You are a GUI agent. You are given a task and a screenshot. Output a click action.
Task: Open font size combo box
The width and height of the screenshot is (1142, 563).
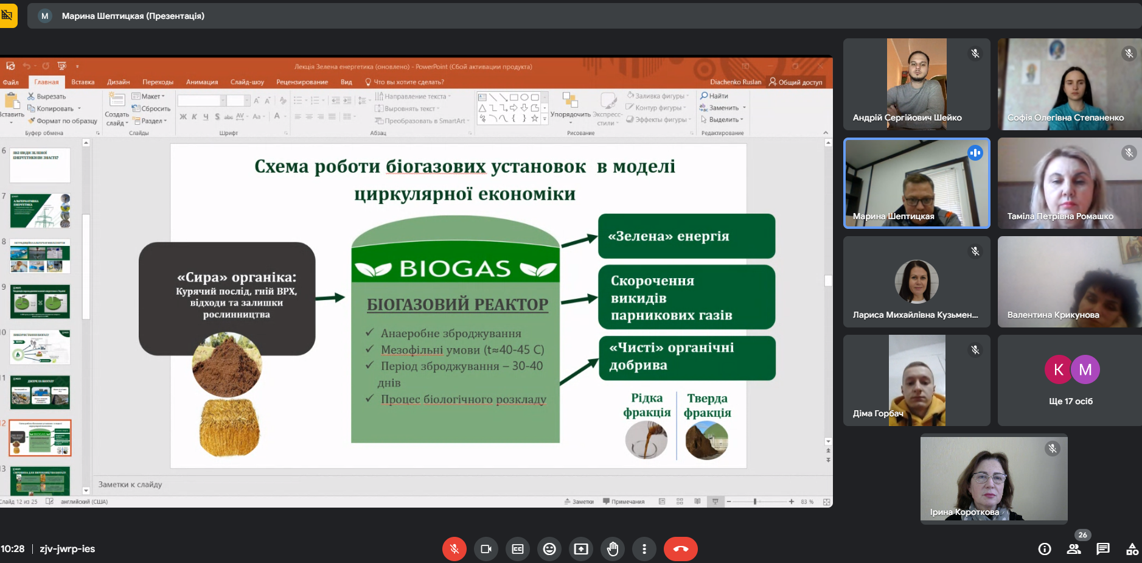238,100
